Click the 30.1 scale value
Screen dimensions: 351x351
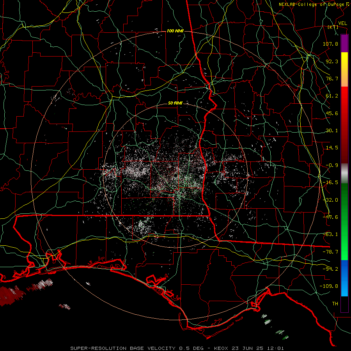tap(332, 131)
